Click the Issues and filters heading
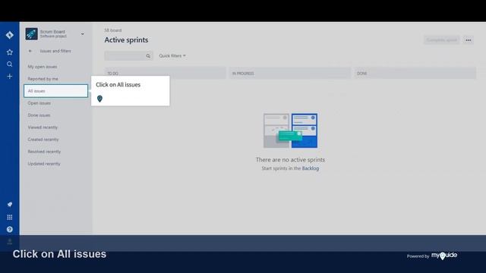This screenshot has width=486, height=273. tap(55, 51)
